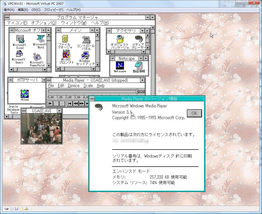Click the floppy disk icon in status bar
The height and width of the screenshot is (214, 262).
tap(16, 209)
